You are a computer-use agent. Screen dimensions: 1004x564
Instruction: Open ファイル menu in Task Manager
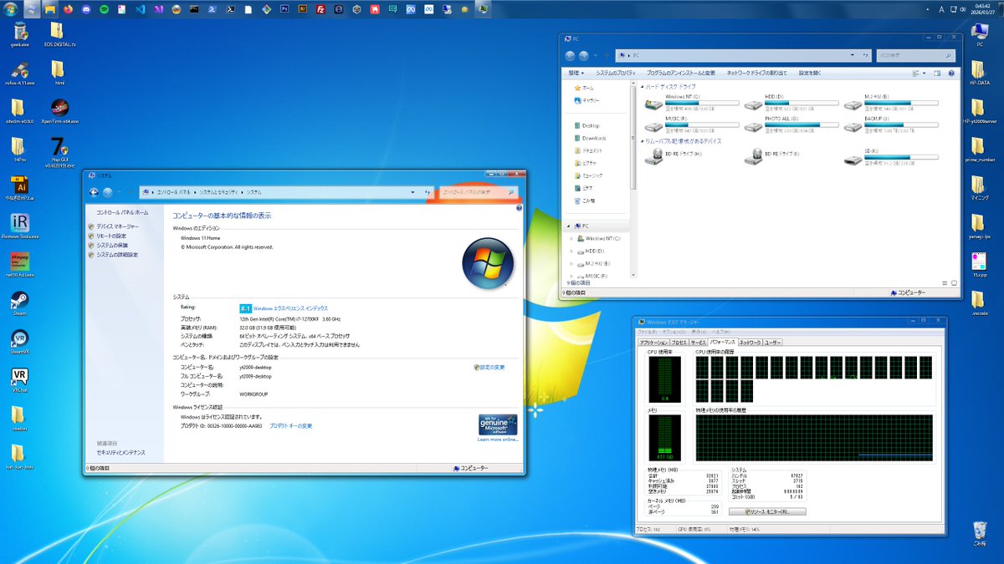[648, 332]
